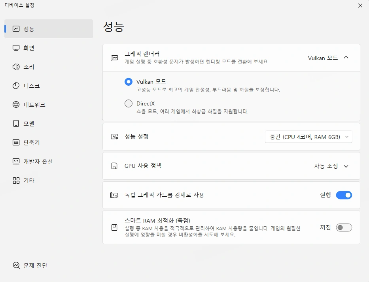The height and width of the screenshot is (282, 369).
Task: Open the 성능 settings tab
Action: [x=49, y=29]
